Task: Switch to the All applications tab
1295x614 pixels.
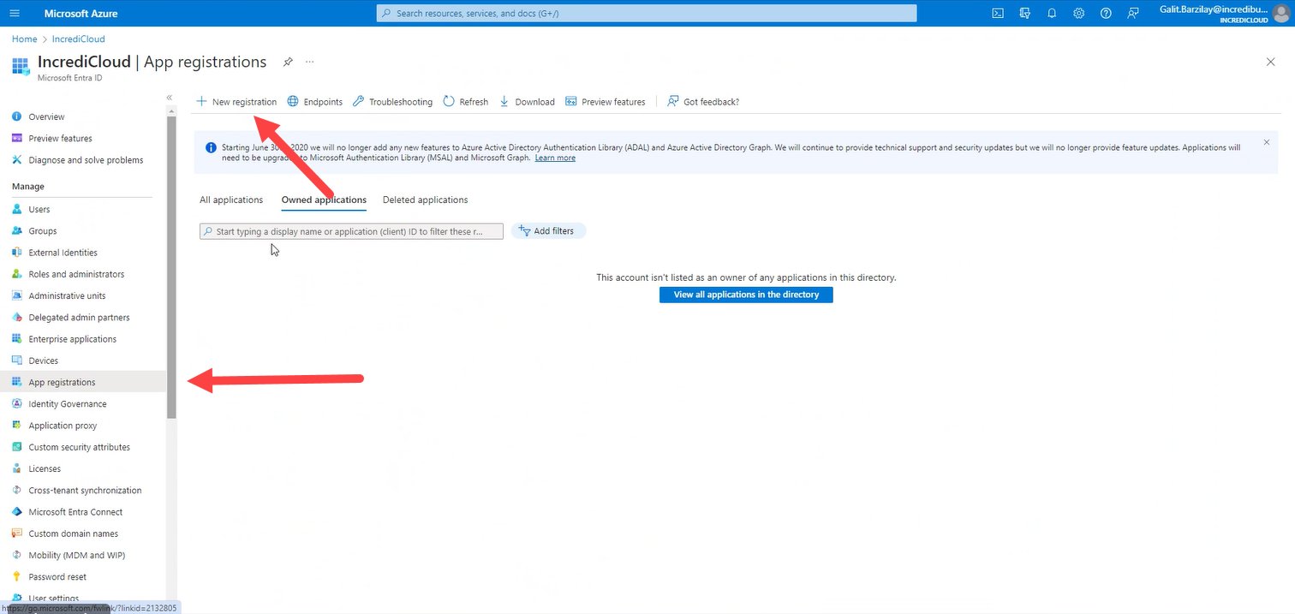Action: (231, 200)
